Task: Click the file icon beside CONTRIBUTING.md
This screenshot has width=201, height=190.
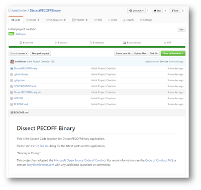Action: coord(12,86)
